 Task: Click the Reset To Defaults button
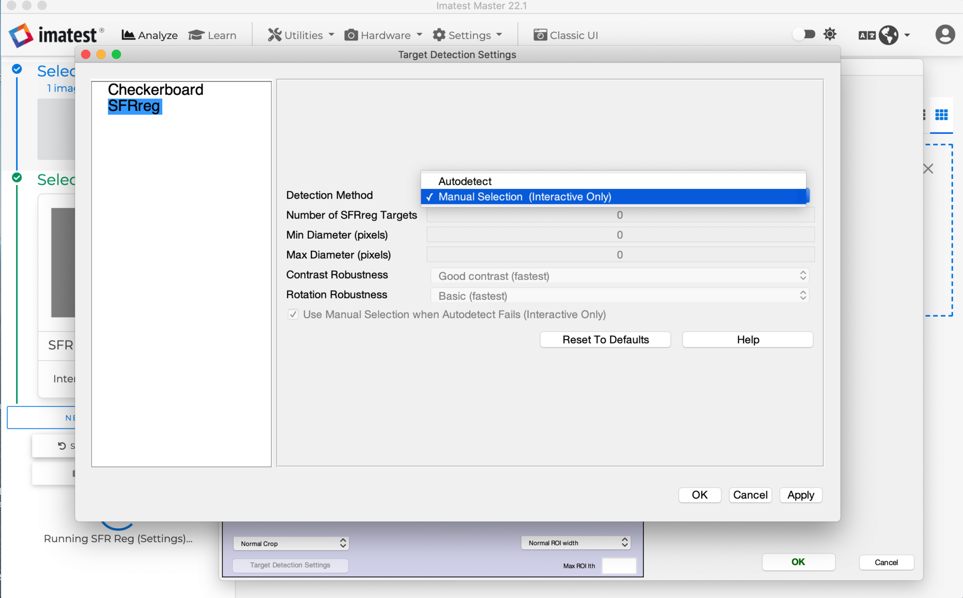pos(605,339)
